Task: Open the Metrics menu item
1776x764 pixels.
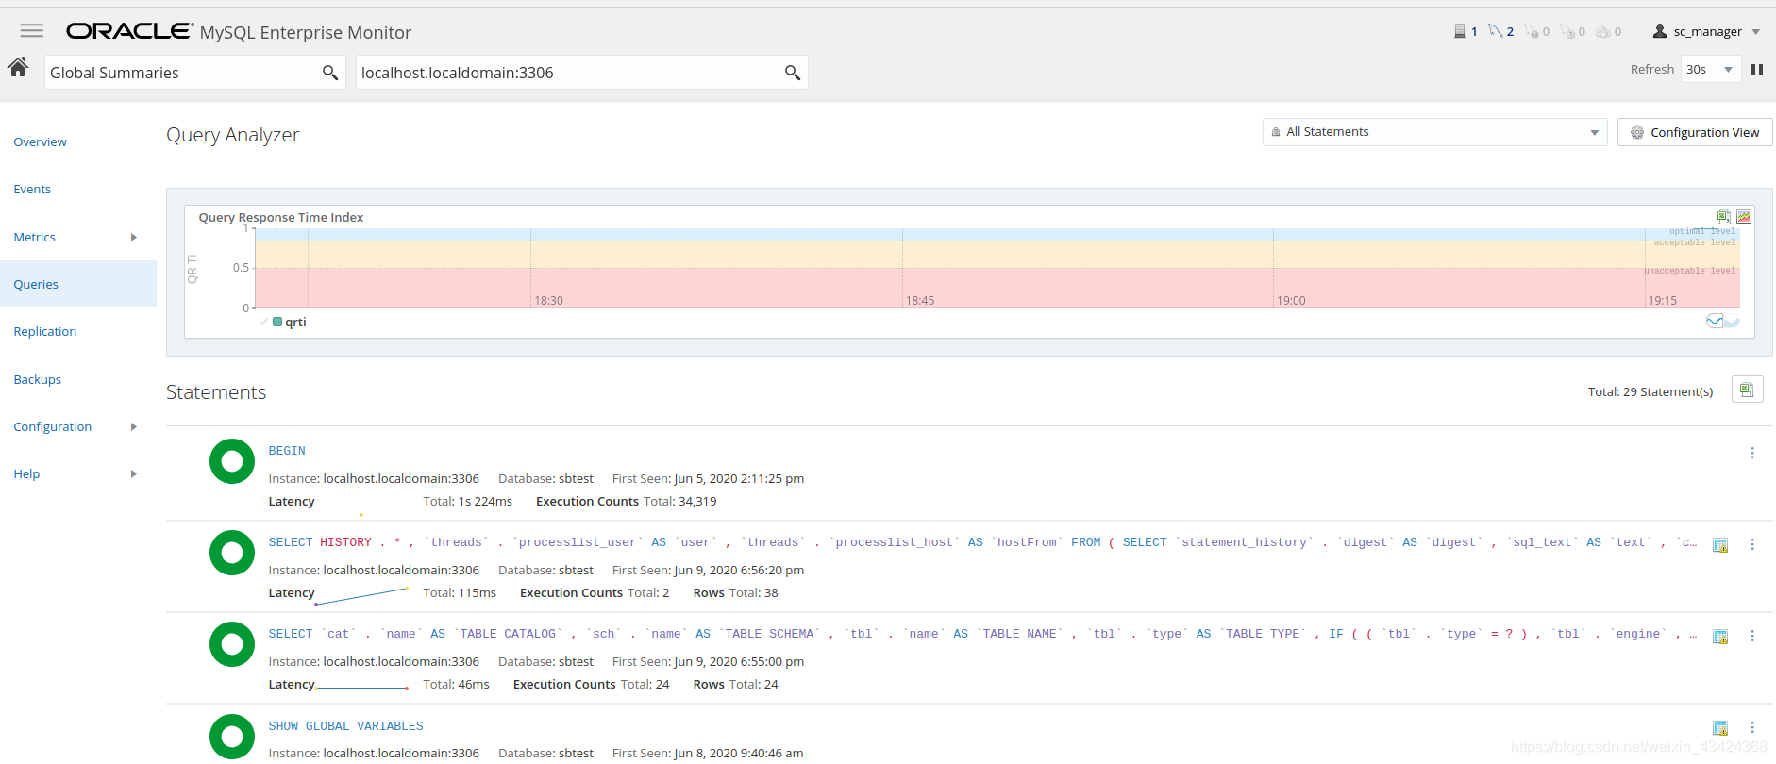Action: click(35, 237)
